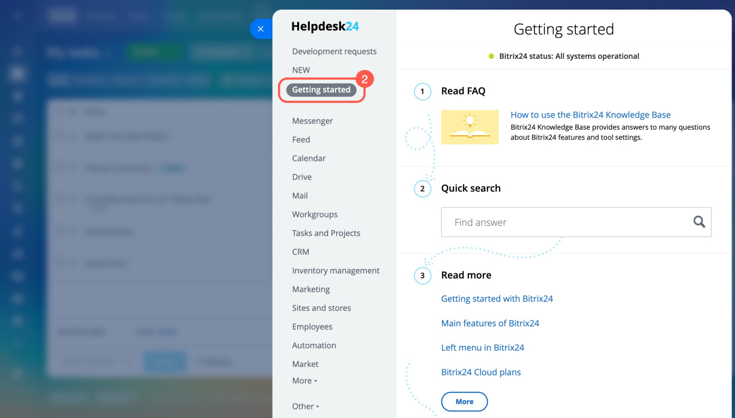Click the Helpdesk24 logo
This screenshot has height=418, width=735.
325,26
